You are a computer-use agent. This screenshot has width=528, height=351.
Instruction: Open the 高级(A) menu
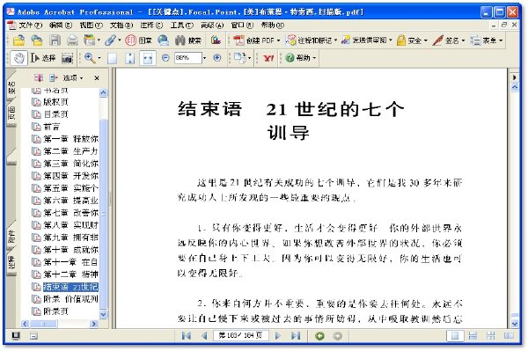(212, 26)
